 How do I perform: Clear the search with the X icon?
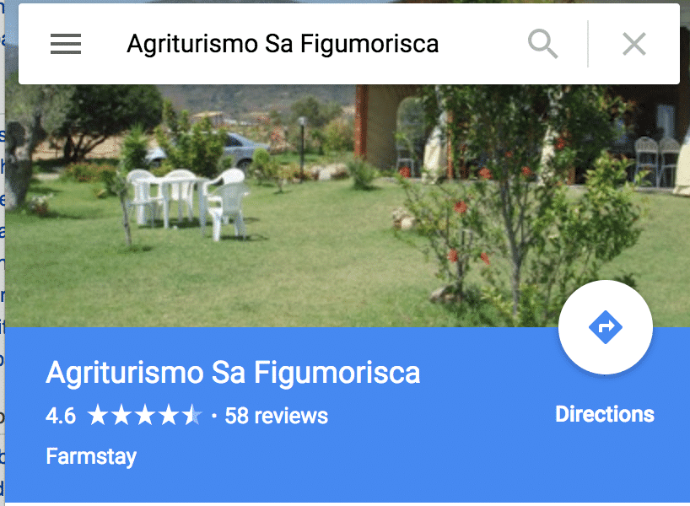click(634, 44)
